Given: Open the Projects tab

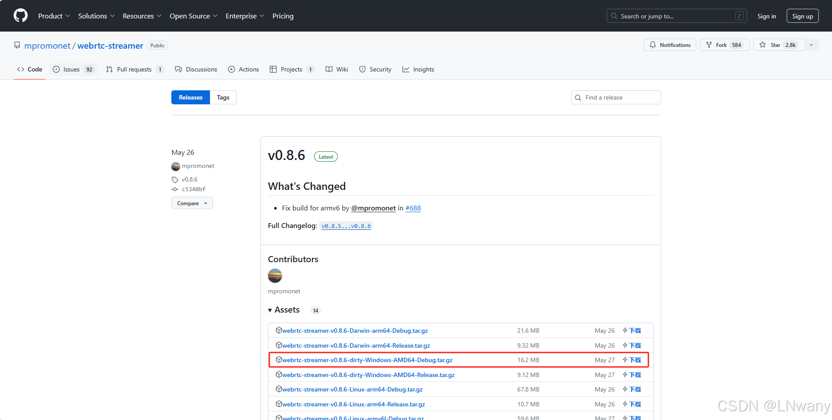Looking at the screenshot, I should pyautogui.click(x=292, y=69).
